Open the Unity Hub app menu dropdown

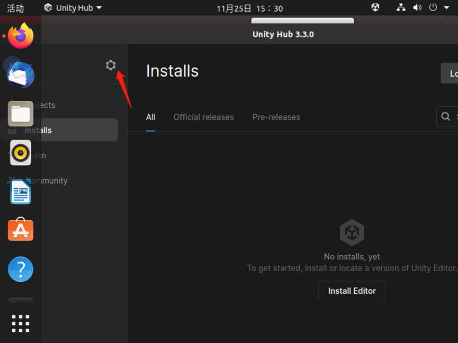73,8
